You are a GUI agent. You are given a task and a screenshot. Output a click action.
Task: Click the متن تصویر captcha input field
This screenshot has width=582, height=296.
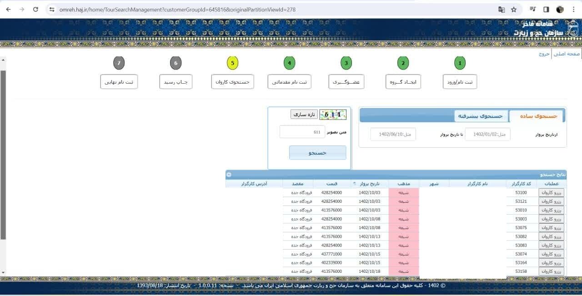302,132
